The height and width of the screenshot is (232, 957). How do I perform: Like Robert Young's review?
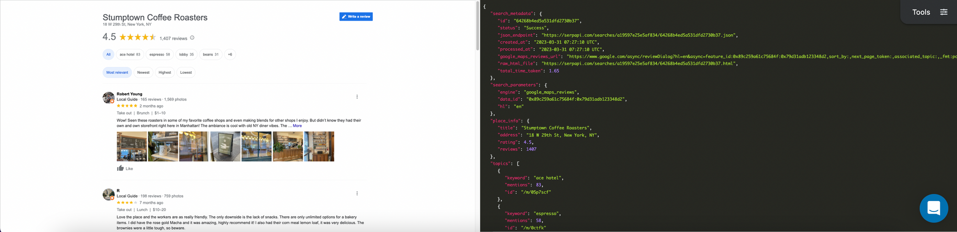[x=125, y=168]
